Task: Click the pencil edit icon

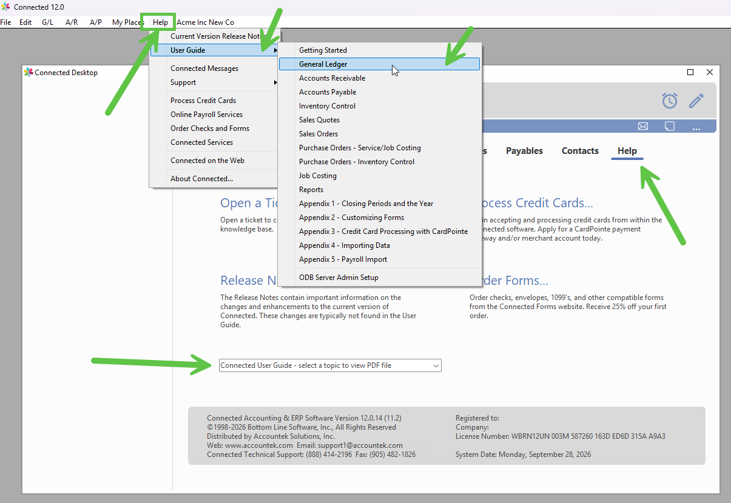Action: tap(696, 101)
